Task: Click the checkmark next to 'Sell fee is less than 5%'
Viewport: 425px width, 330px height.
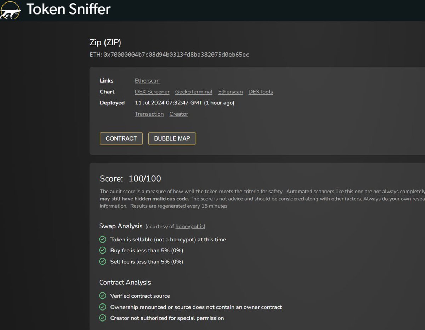Action: click(103, 262)
